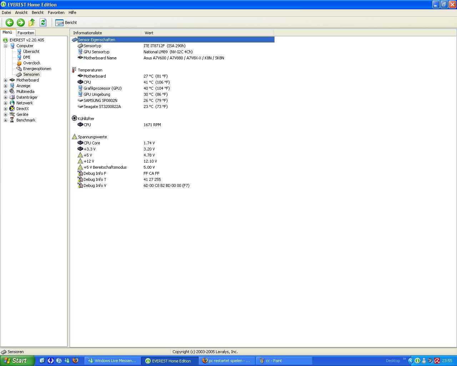This screenshot has width=457, height=366.
Task: Click the Energieoptionen icon in tree
Action: [x=19, y=69]
